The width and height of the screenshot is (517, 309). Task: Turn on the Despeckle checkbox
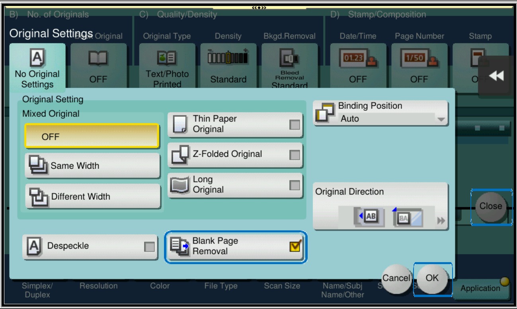(x=149, y=247)
